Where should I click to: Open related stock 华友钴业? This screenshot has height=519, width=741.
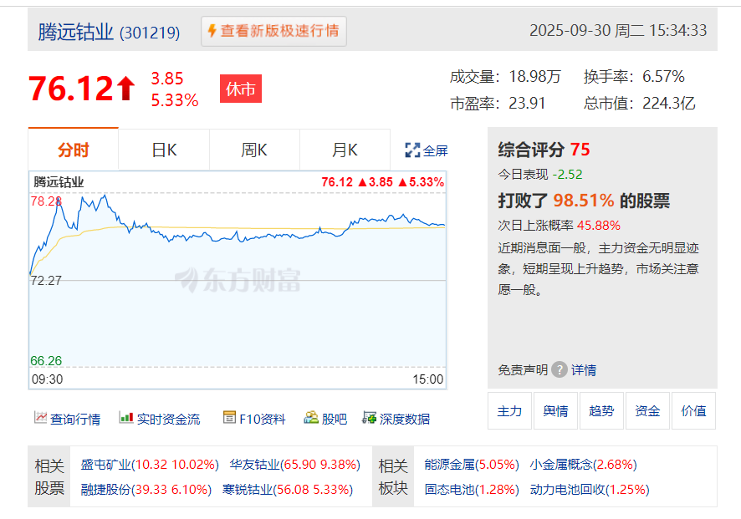point(295,465)
